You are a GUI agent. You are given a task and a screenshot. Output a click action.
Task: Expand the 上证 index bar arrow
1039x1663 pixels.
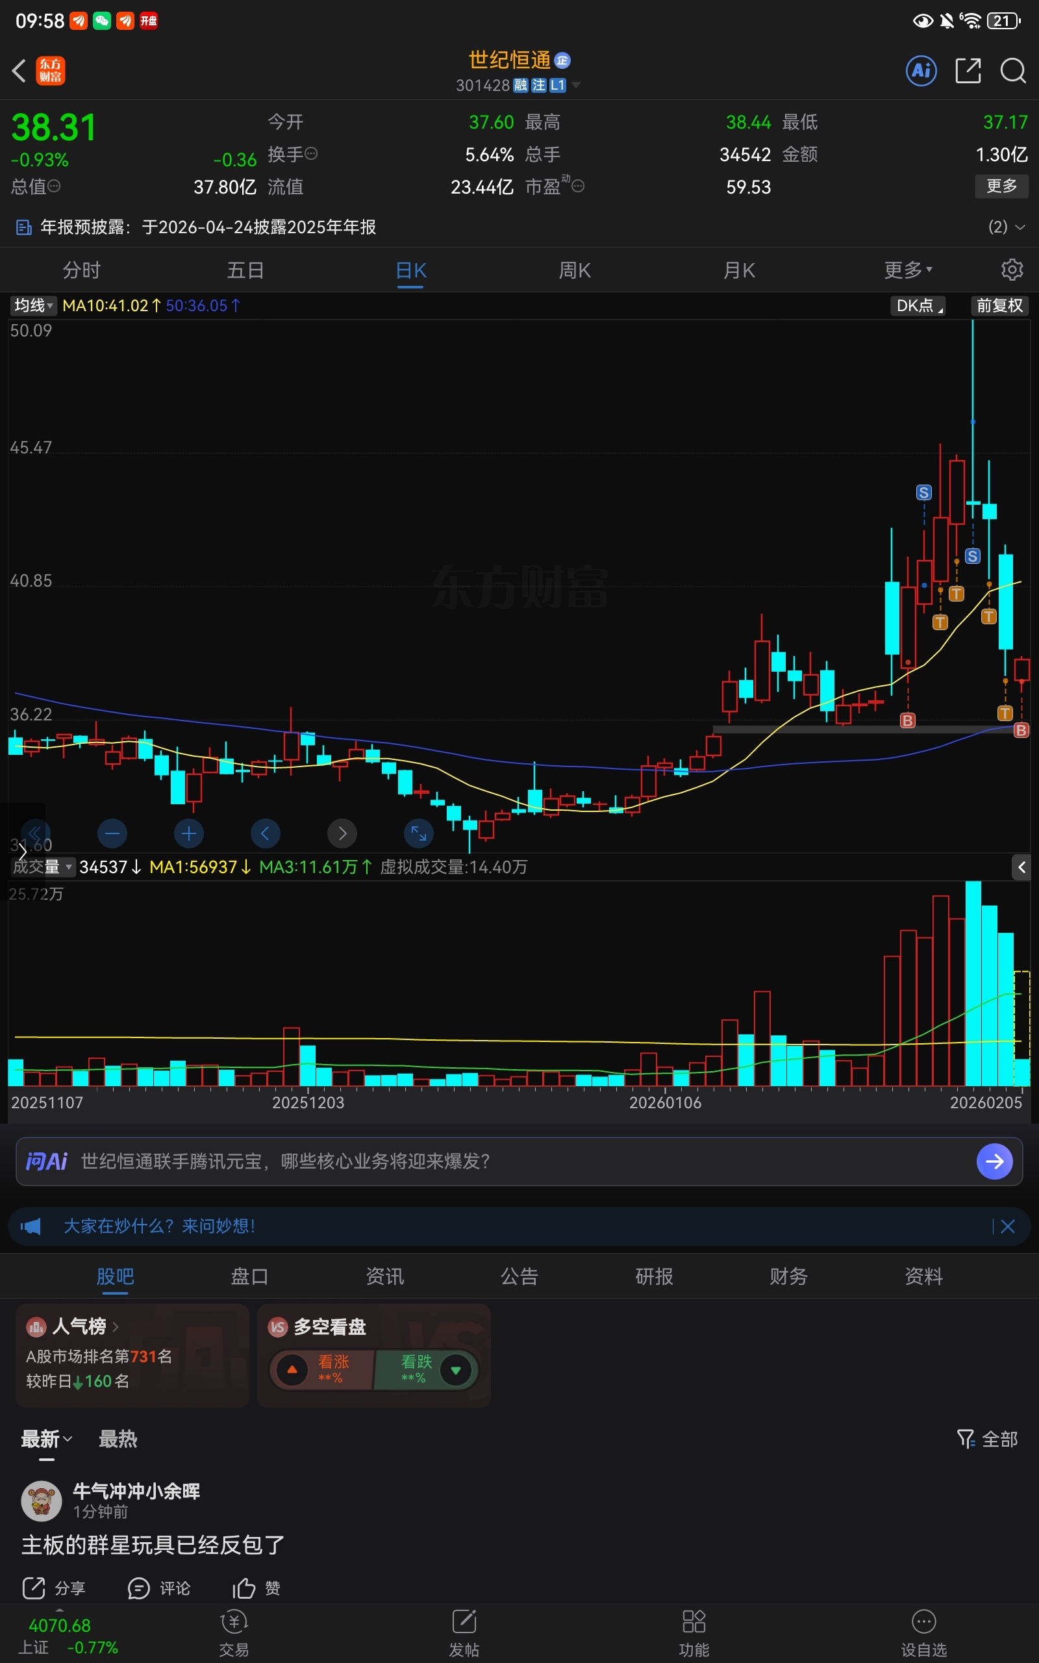pyautogui.click(x=59, y=1609)
